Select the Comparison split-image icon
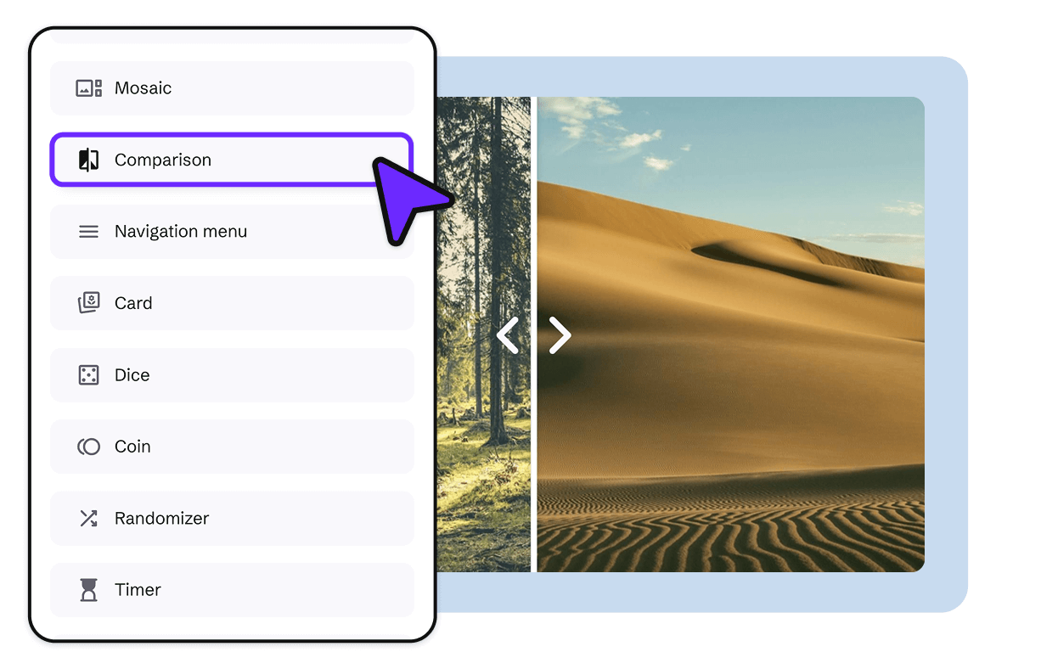Viewport: 1041px width, 669px height. [x=88, y=160]
